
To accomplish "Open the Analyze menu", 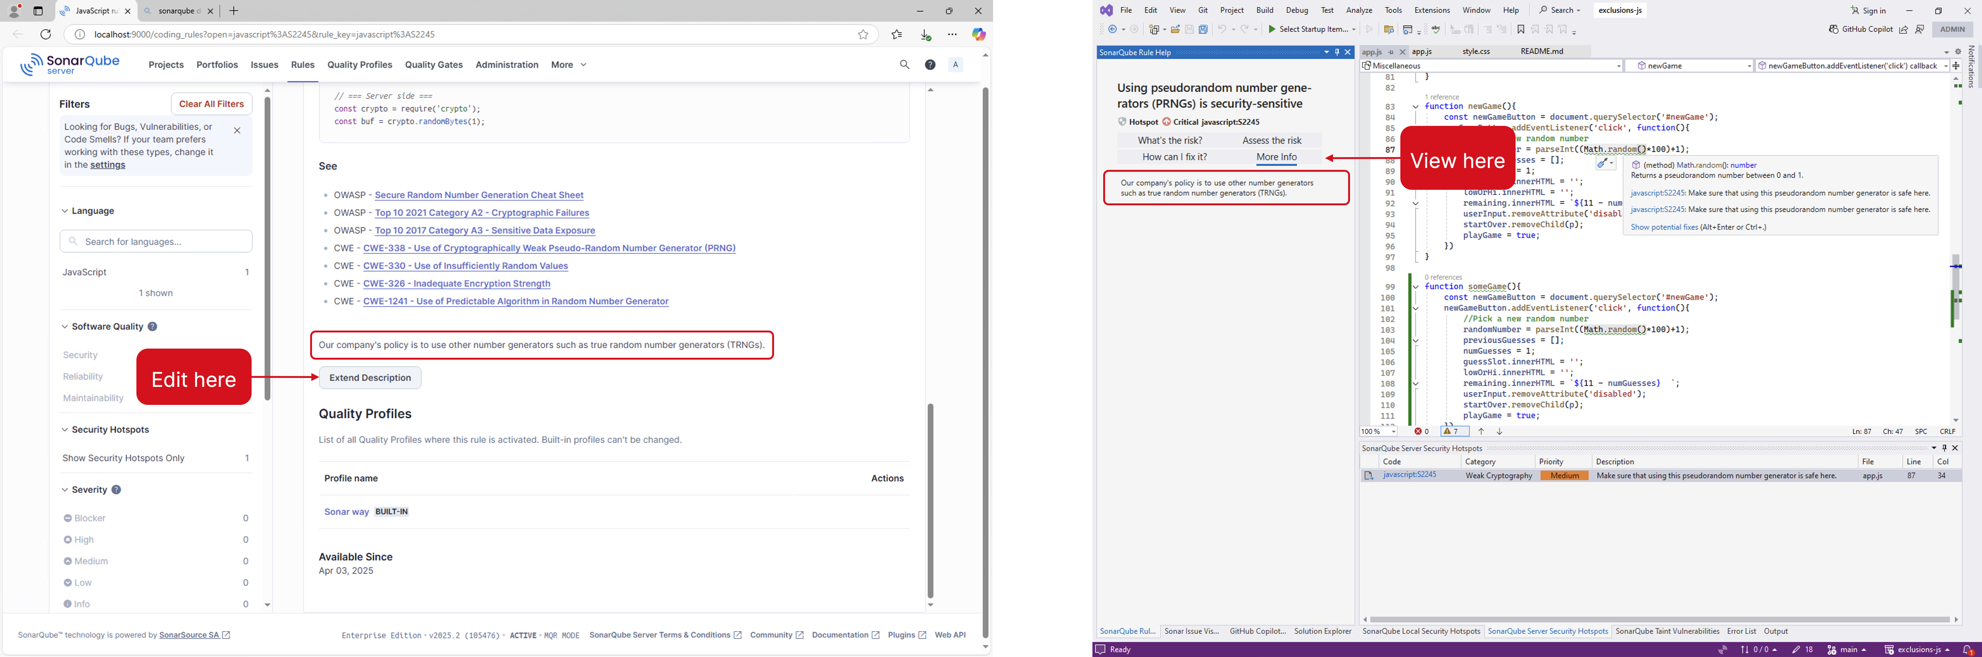I will (1359, 10).
